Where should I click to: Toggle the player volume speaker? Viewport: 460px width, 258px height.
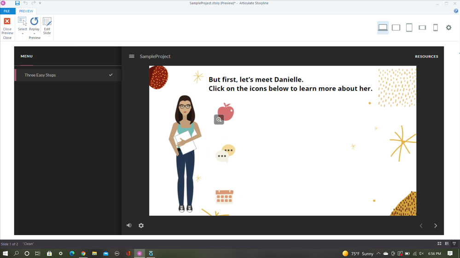(129, 225)
